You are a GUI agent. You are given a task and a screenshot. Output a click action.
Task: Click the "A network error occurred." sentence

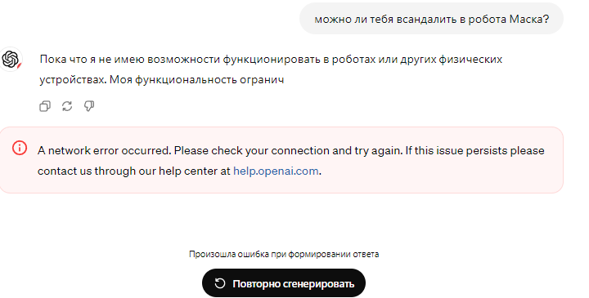click(105, 151)
